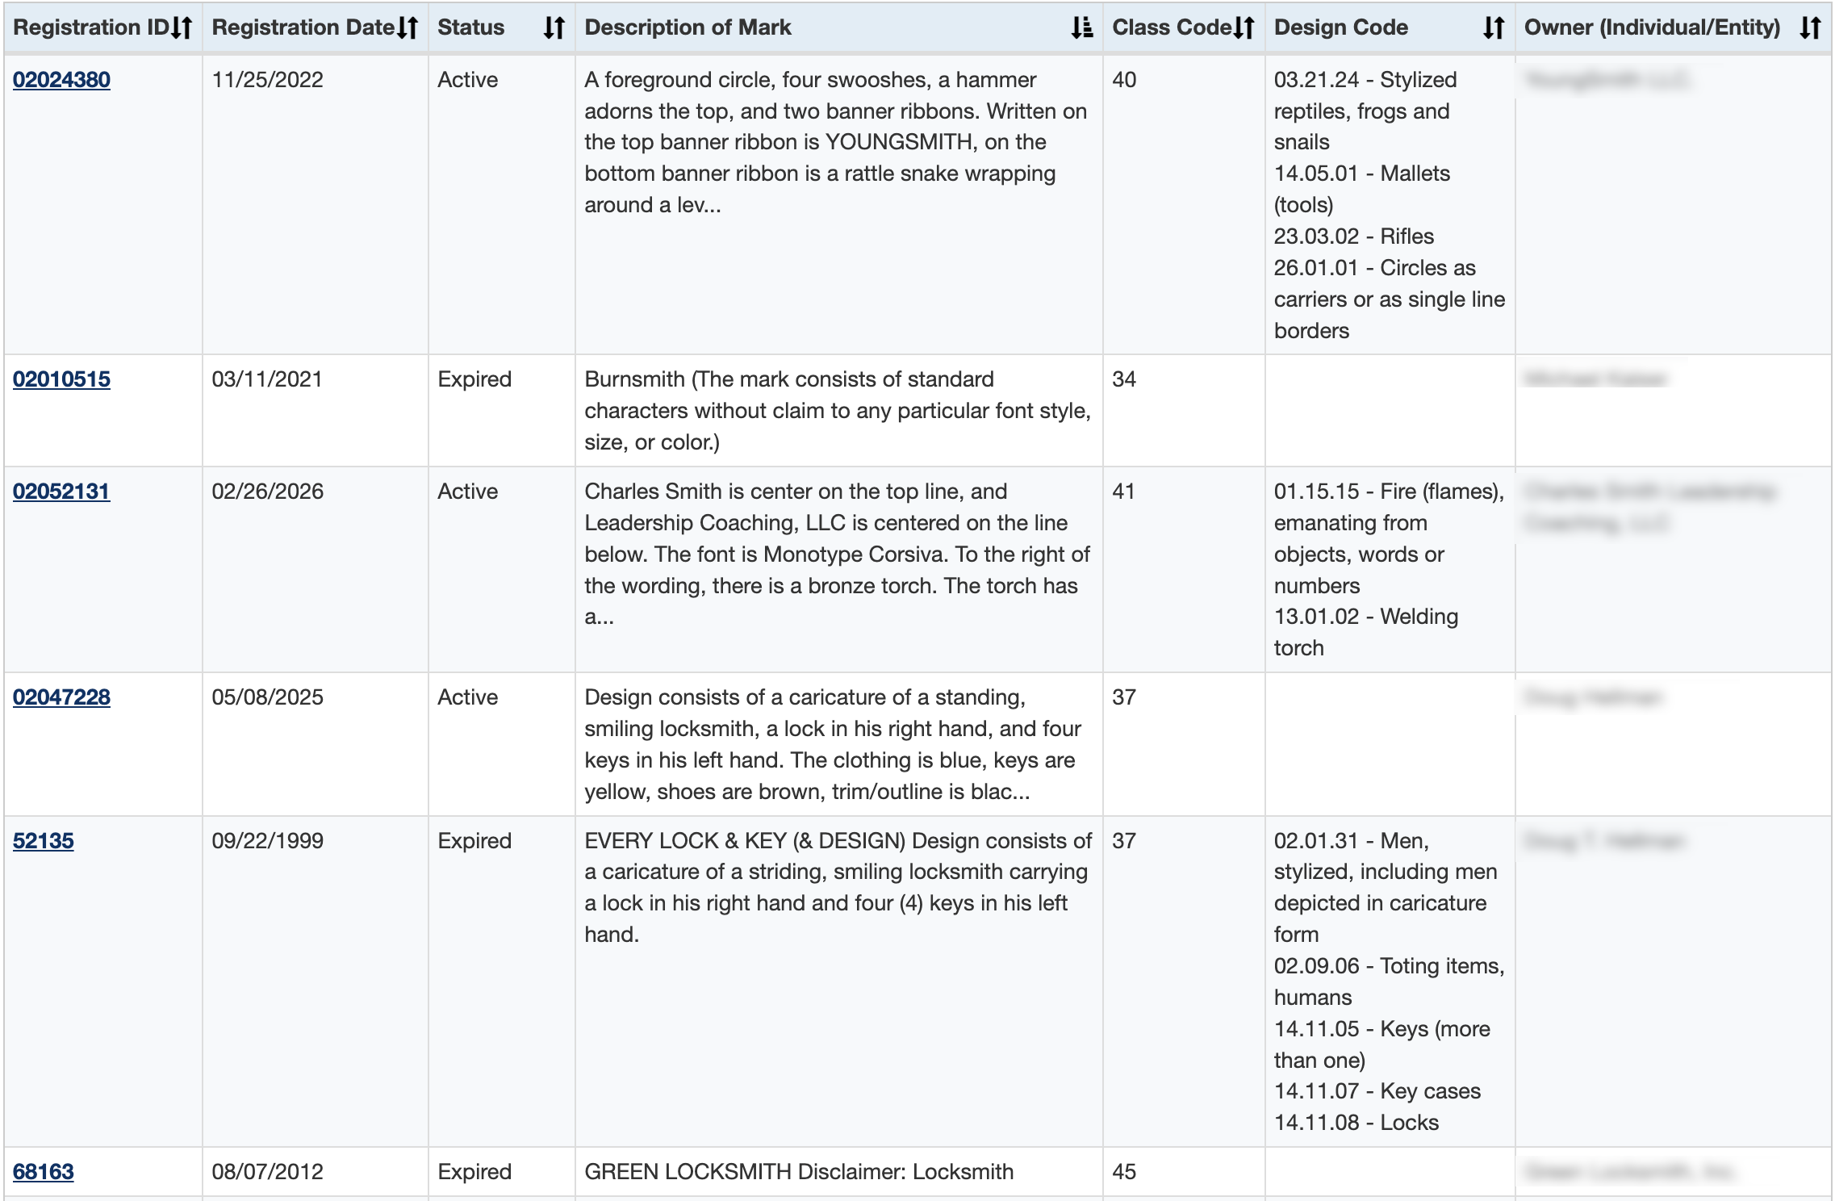Image resolution: width=1835 pixels, height=1201 pixels.
Task: Sort by Description of Mark icon
Action: [1081, 27]
